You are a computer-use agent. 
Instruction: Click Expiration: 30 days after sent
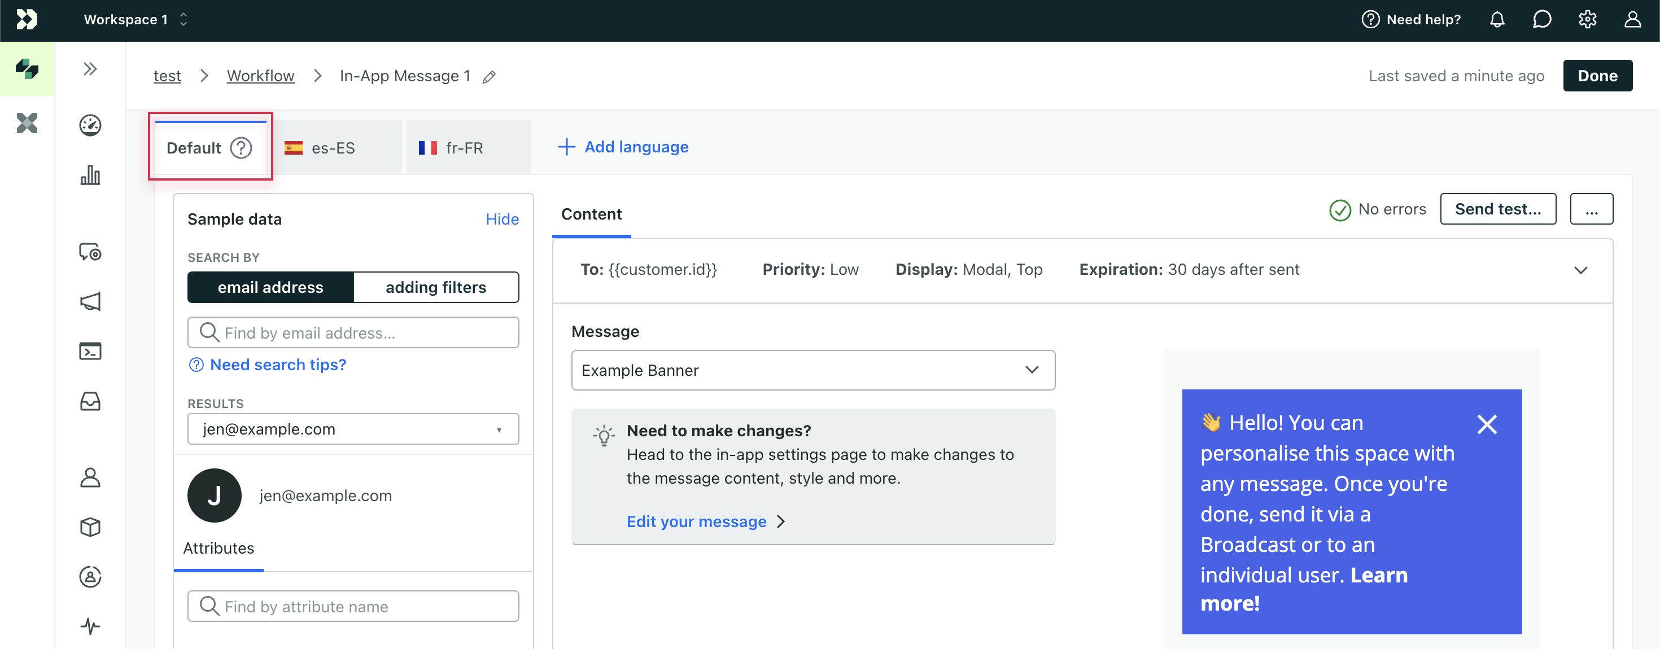[1189, 269]
